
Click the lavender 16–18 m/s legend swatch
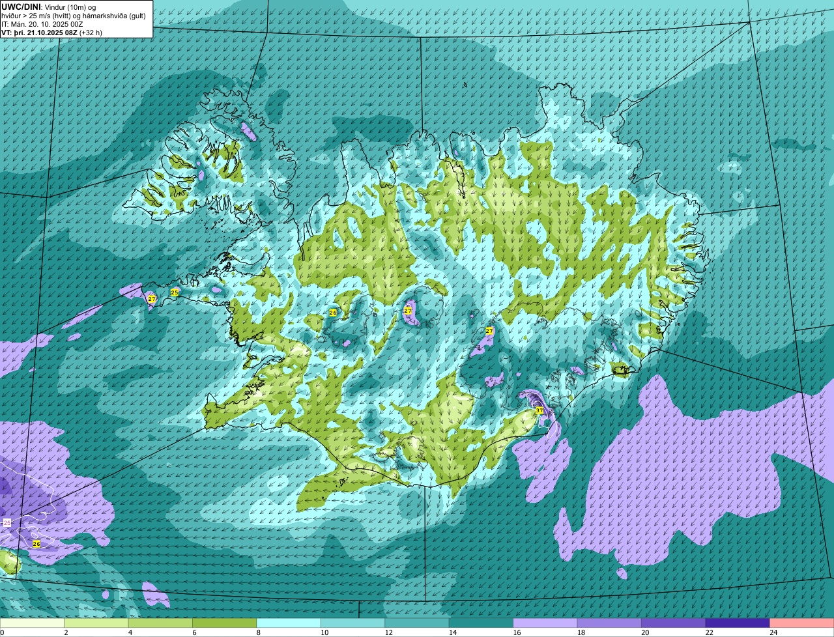click(545, 623)
